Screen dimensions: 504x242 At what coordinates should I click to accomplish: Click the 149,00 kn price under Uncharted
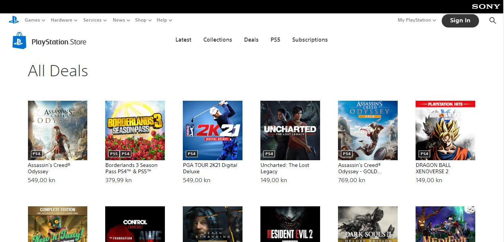273,180
